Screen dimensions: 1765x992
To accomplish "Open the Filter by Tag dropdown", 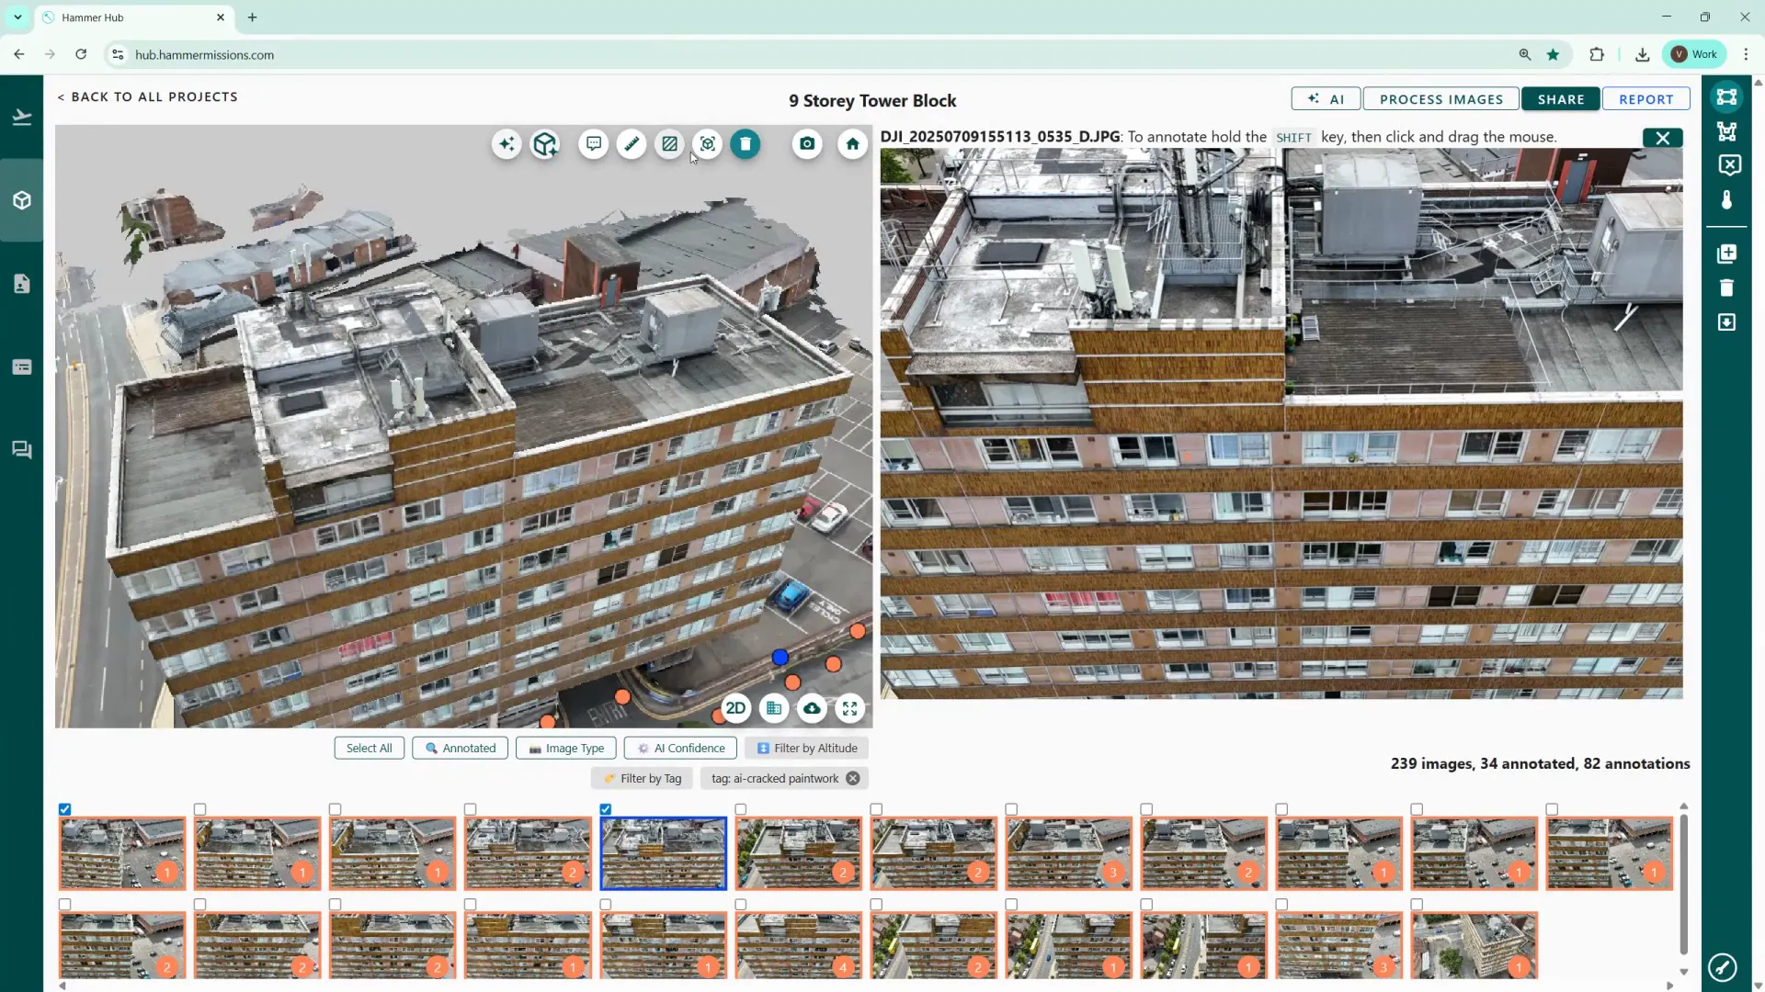I will (x=642, y=778).
